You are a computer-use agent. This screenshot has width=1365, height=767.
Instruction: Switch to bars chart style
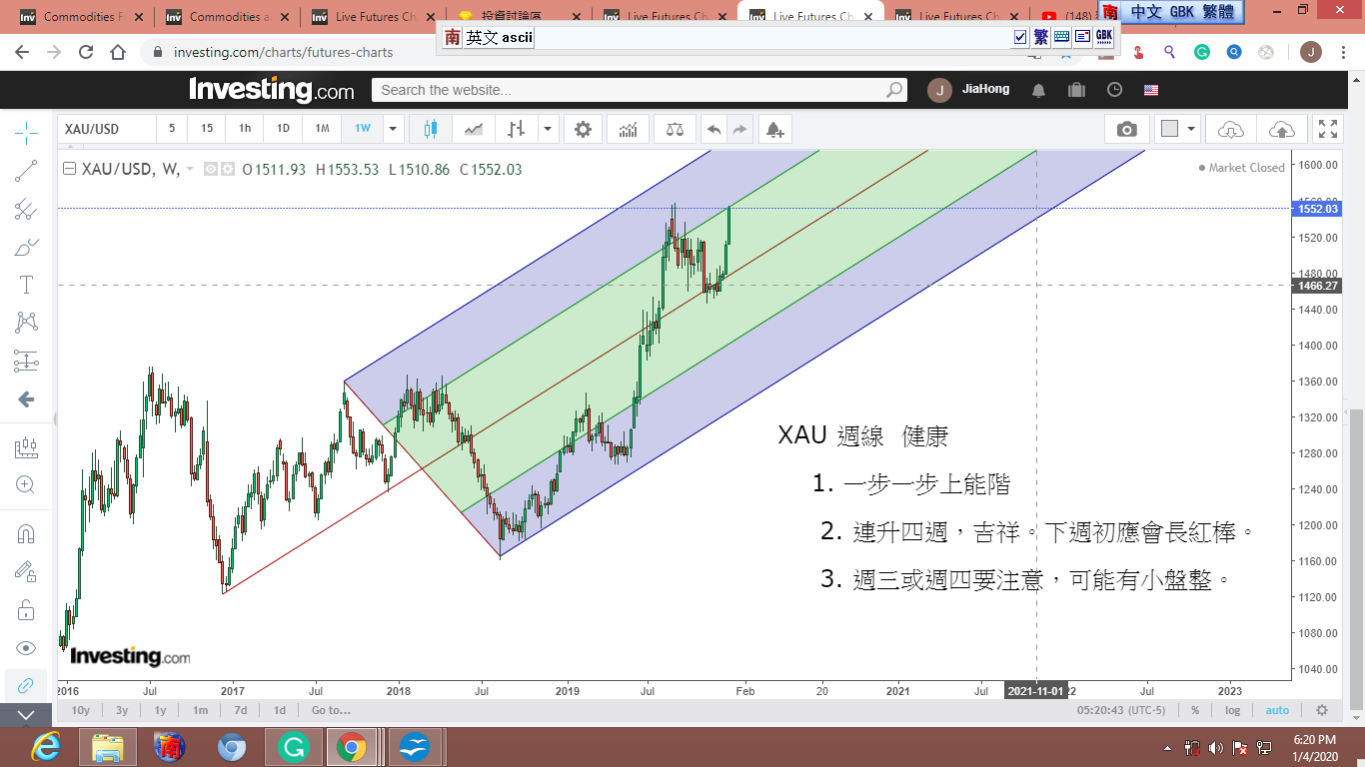tap(517, 129)
